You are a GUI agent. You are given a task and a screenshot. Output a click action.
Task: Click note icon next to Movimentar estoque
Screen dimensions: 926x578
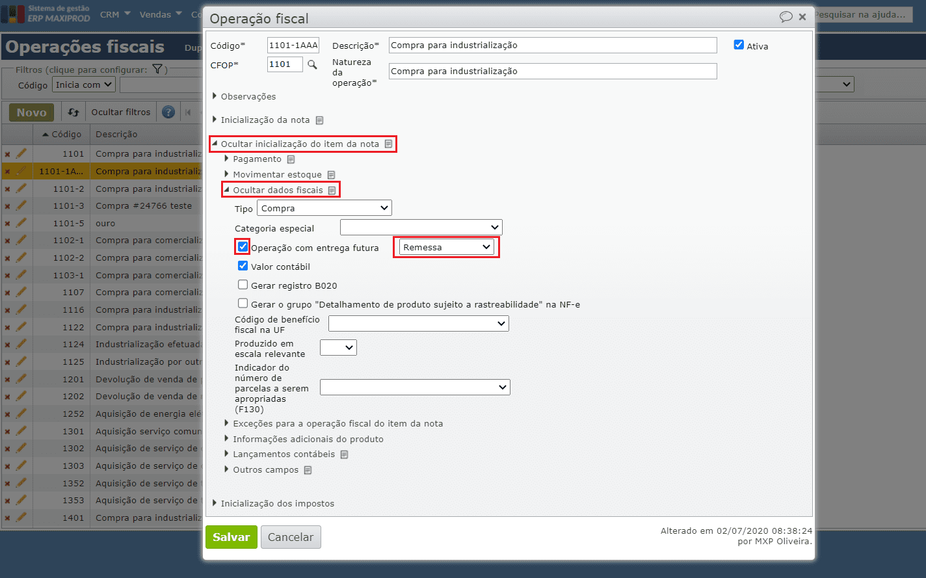(x=331, y=175)
